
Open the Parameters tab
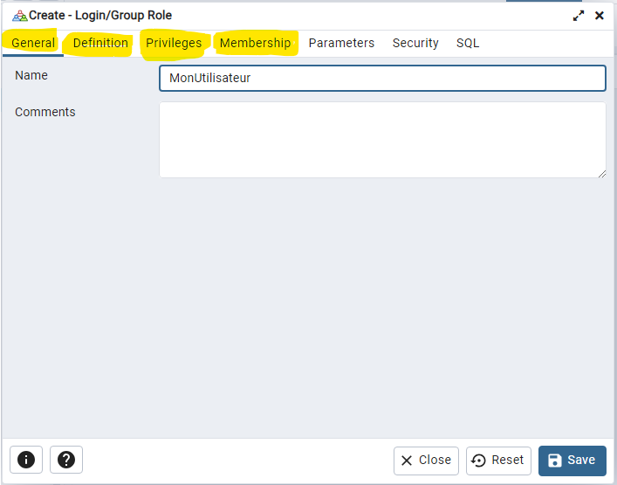(341, 43)
